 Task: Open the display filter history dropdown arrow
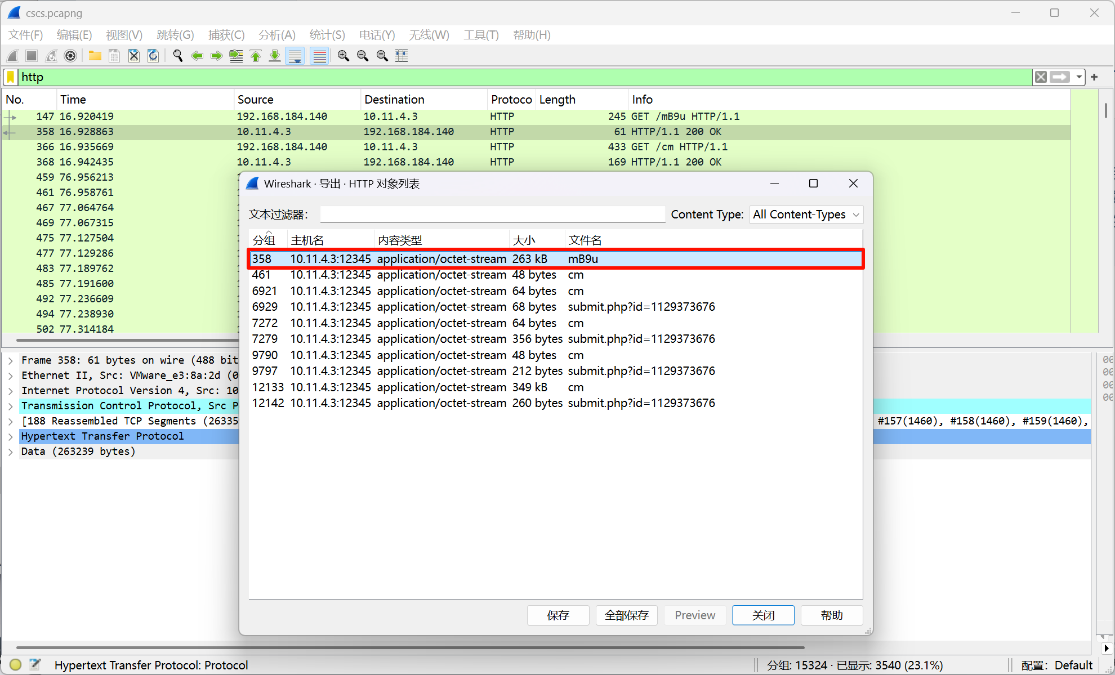click(x=1079, y=77)
